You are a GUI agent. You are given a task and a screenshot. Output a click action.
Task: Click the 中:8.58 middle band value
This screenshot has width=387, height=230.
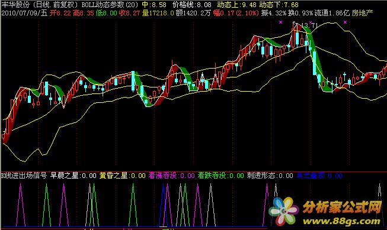point(154,5)
